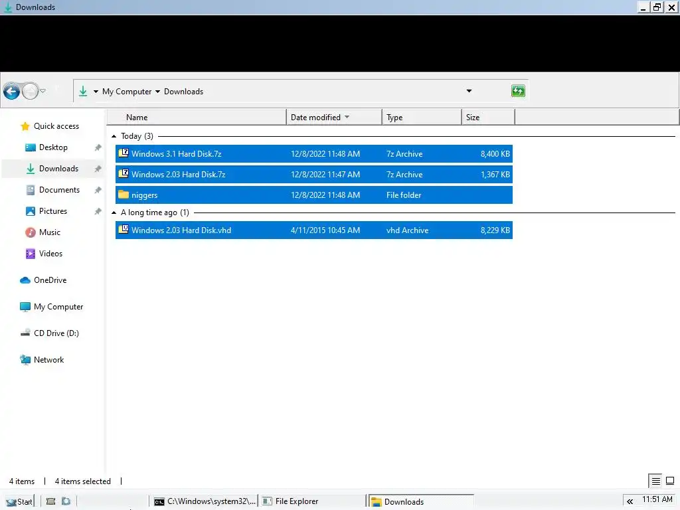Click the vhd Archive type cell

(x=407, y=230)
